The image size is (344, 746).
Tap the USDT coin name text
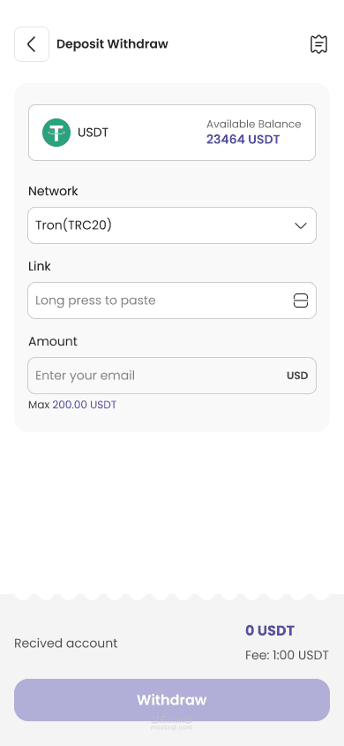(x=93, y=133)
